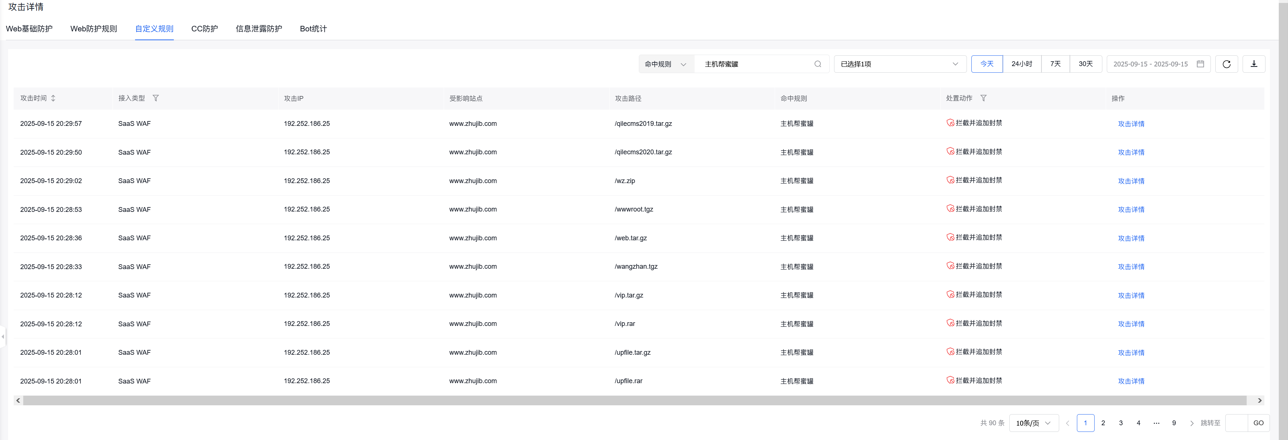Sort by 攻击时间 column arrows

(54, 99)
